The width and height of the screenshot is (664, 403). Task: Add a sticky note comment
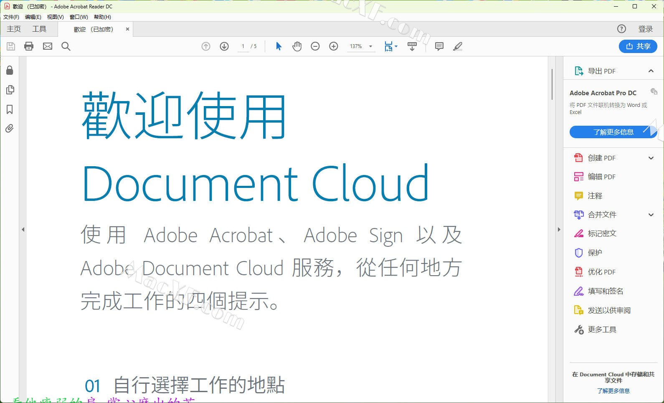coord(439,46)
